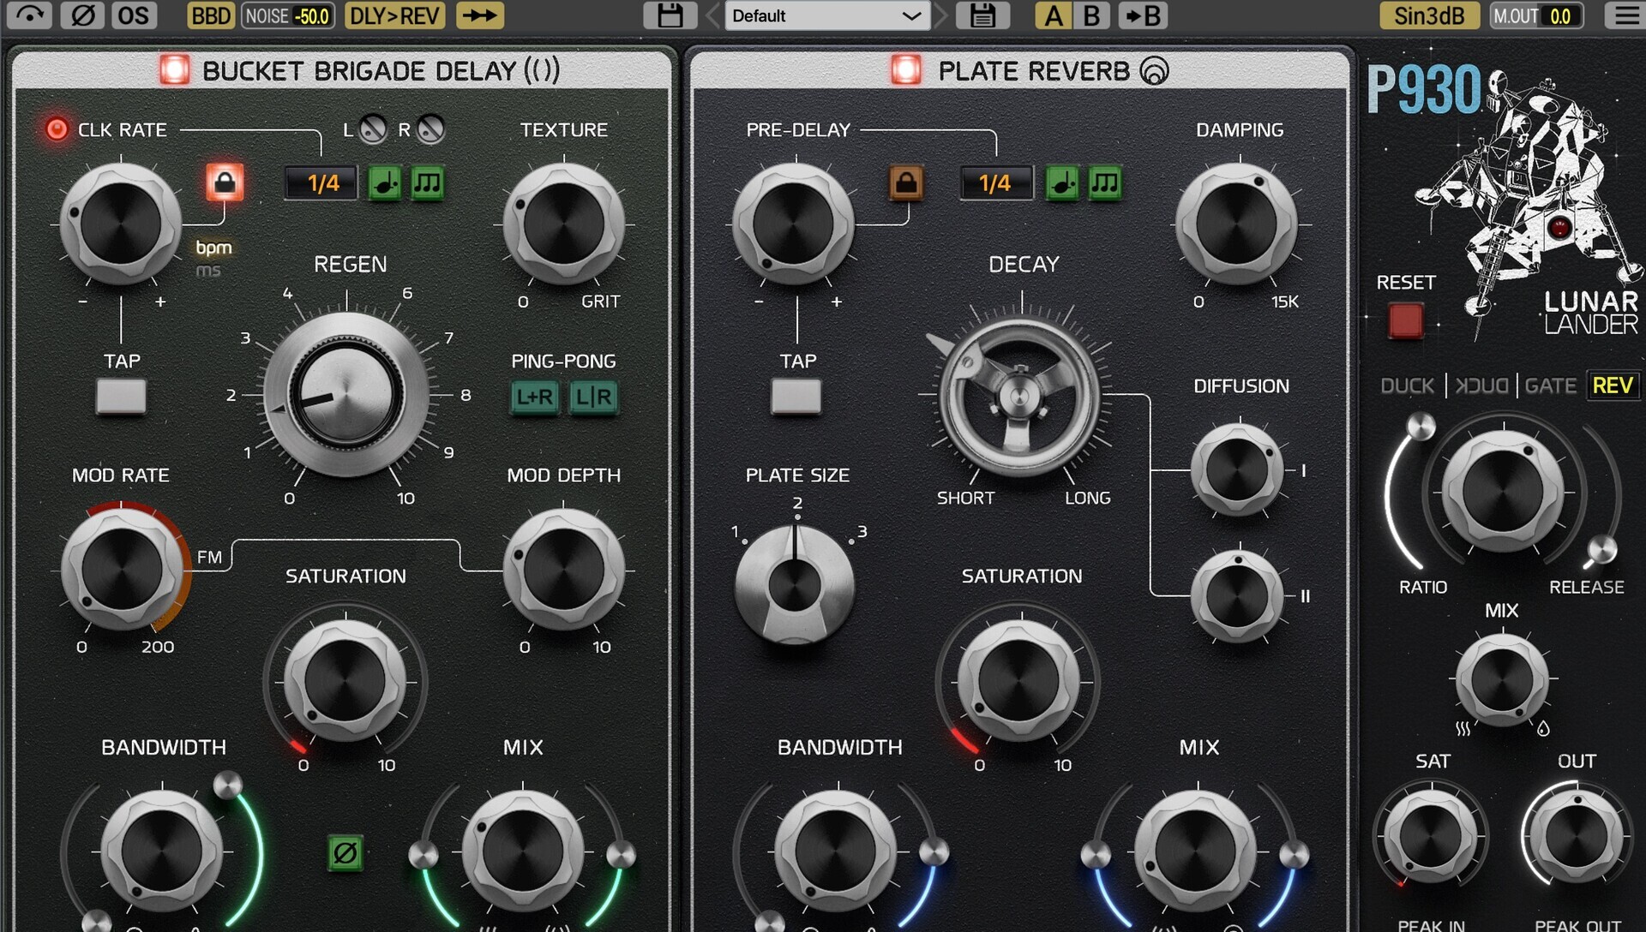Click the left save preset floppy icon
The height and width of the screenshot is (932, 1646).
pos(670,15)
